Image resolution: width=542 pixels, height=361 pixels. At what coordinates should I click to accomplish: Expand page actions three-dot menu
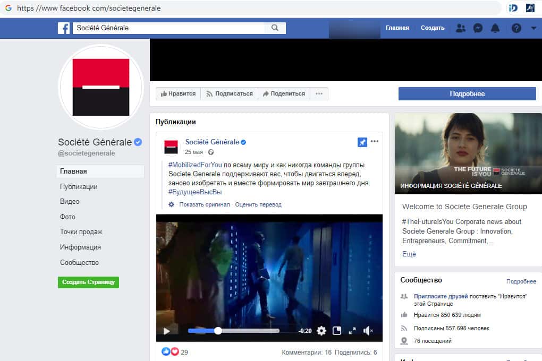319,93
